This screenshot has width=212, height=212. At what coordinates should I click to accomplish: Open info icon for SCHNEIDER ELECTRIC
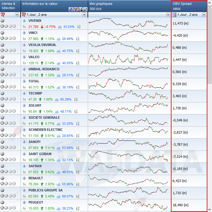(x=24, y=130)
